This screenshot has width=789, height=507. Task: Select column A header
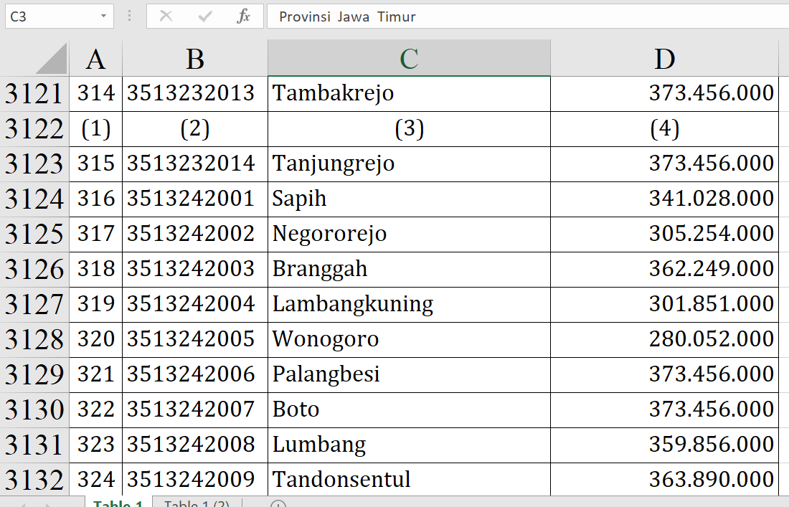point(95,59)
